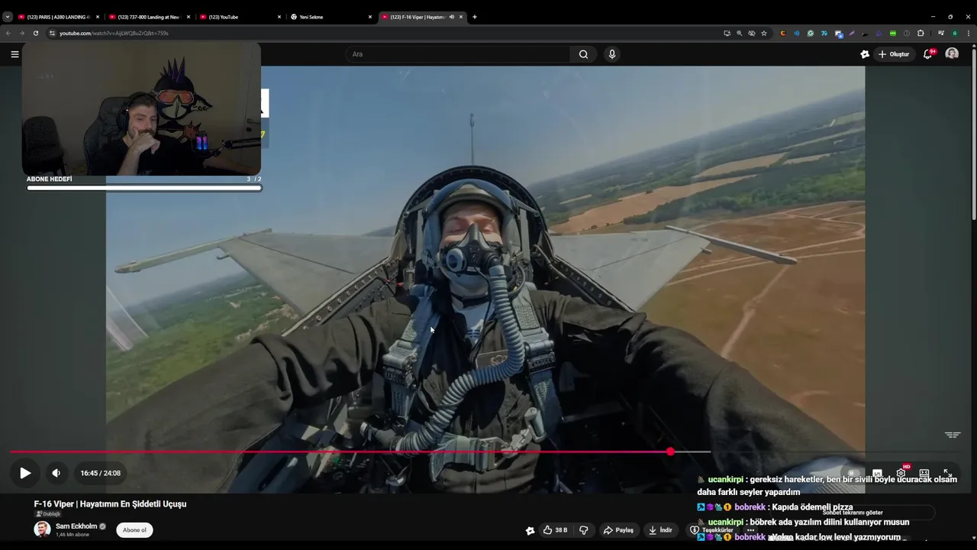977x550 pixels.
Task: Share the video via Paylaş
Action: coord(618,530)
